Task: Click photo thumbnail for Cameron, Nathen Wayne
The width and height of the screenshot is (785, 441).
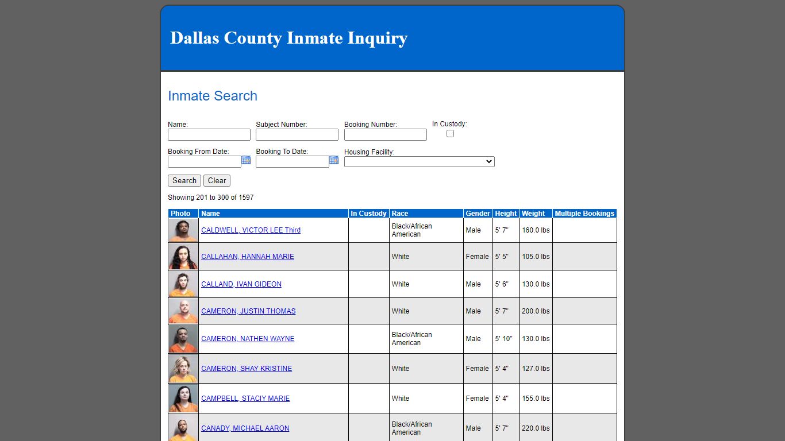Action: click(183, 339)
